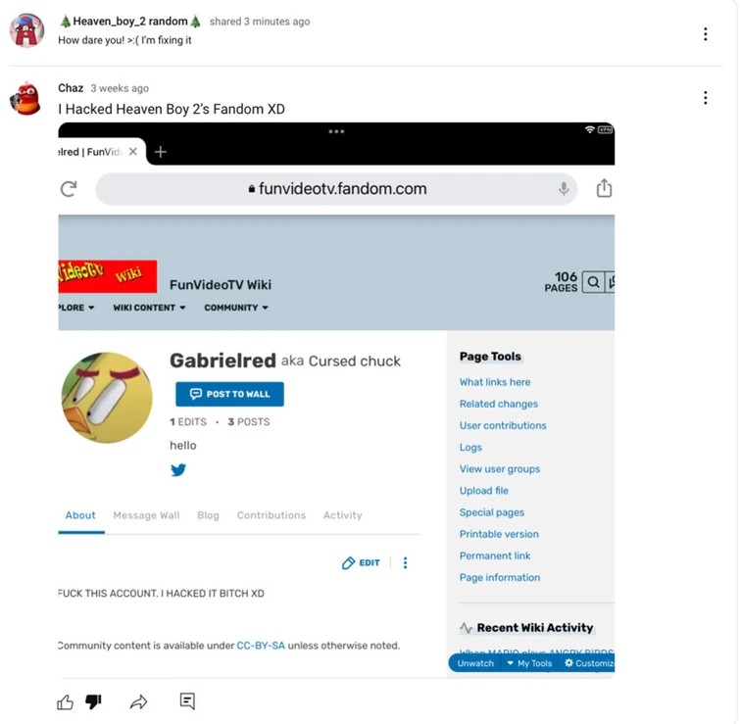Toggle Unwatch in the bottom toolbar
740x724 pixels.
(x=475, y=663)
